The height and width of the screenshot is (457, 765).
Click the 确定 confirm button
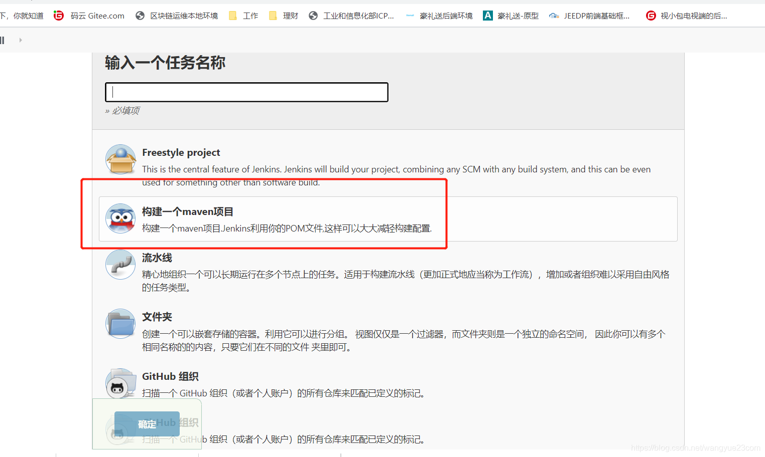(147, 424)
